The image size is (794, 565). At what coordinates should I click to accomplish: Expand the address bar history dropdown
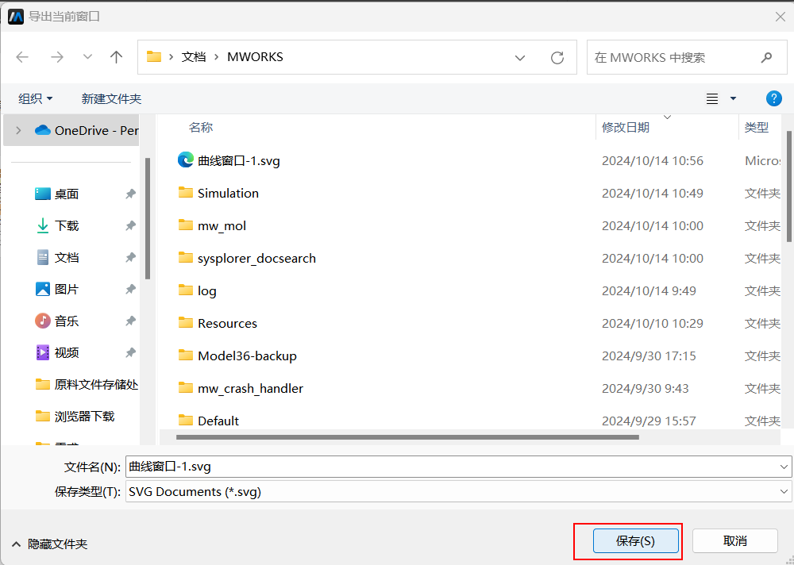(519, 58)
